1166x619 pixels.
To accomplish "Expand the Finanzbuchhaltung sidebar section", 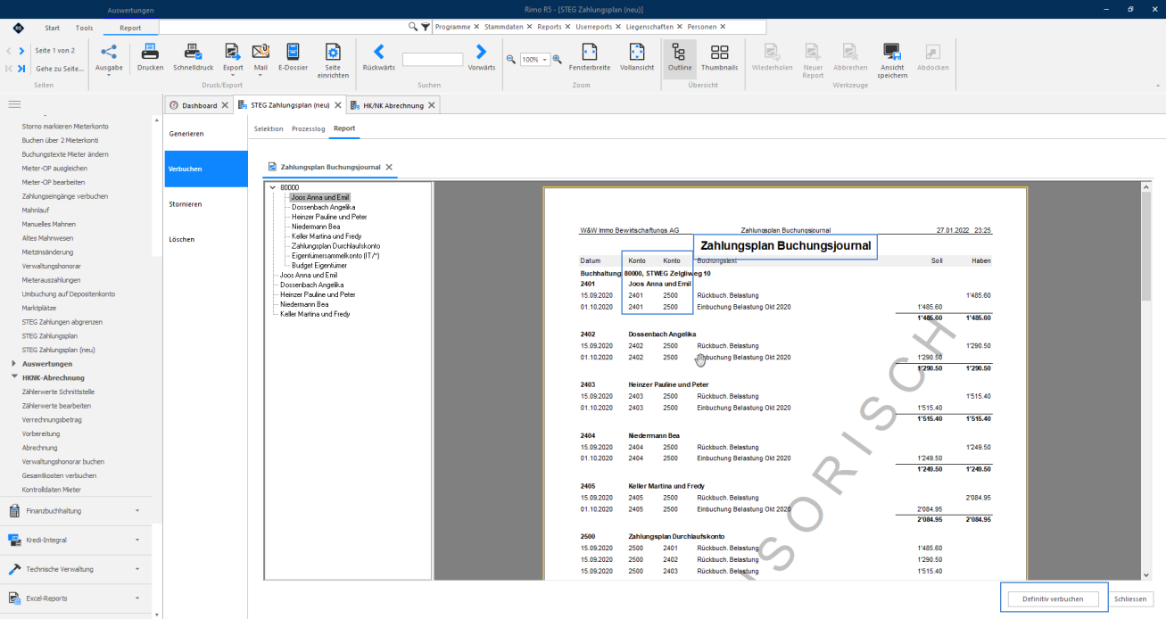I will click(76, 511).
